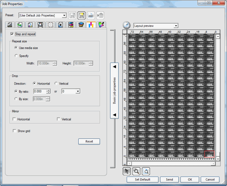The image size is (227, 186).
Task: Open the drop ratio fraction dropdown
Action: [x=77, y=91]
